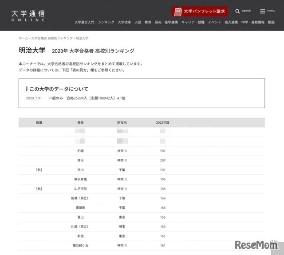
Task: Click 埼玉 in the 川越（県立） row
Action: (x=122, y=227)
